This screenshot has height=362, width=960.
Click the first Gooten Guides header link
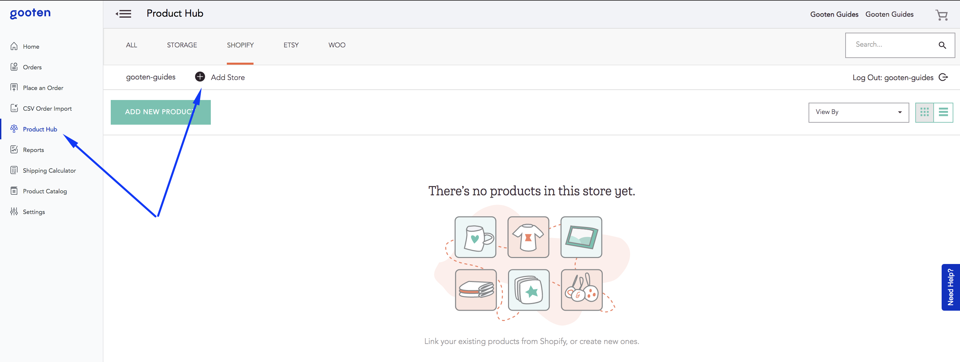(x=834, y=14)
